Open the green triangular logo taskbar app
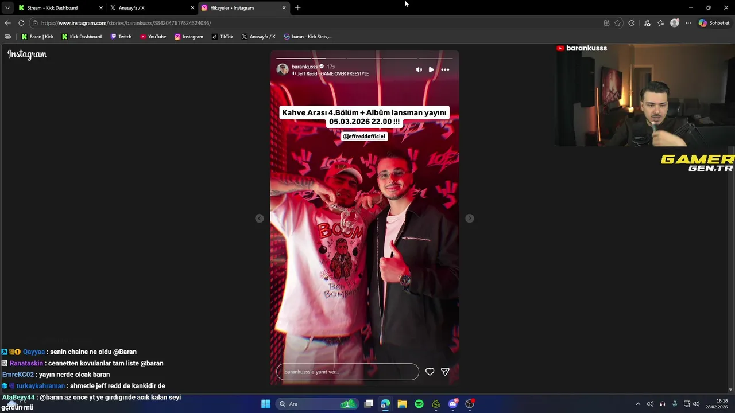 [x=436, y=404]
